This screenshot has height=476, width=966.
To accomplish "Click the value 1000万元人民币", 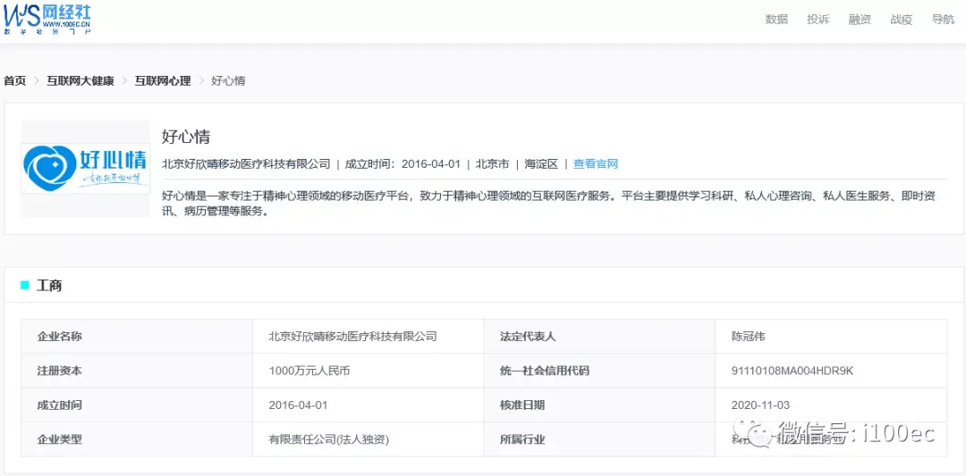I will coord(309,371).
